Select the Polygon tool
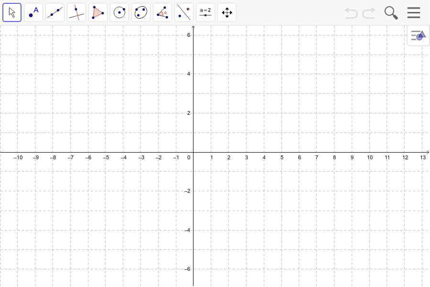Screen dimensions: 430x287 (98, 12)
